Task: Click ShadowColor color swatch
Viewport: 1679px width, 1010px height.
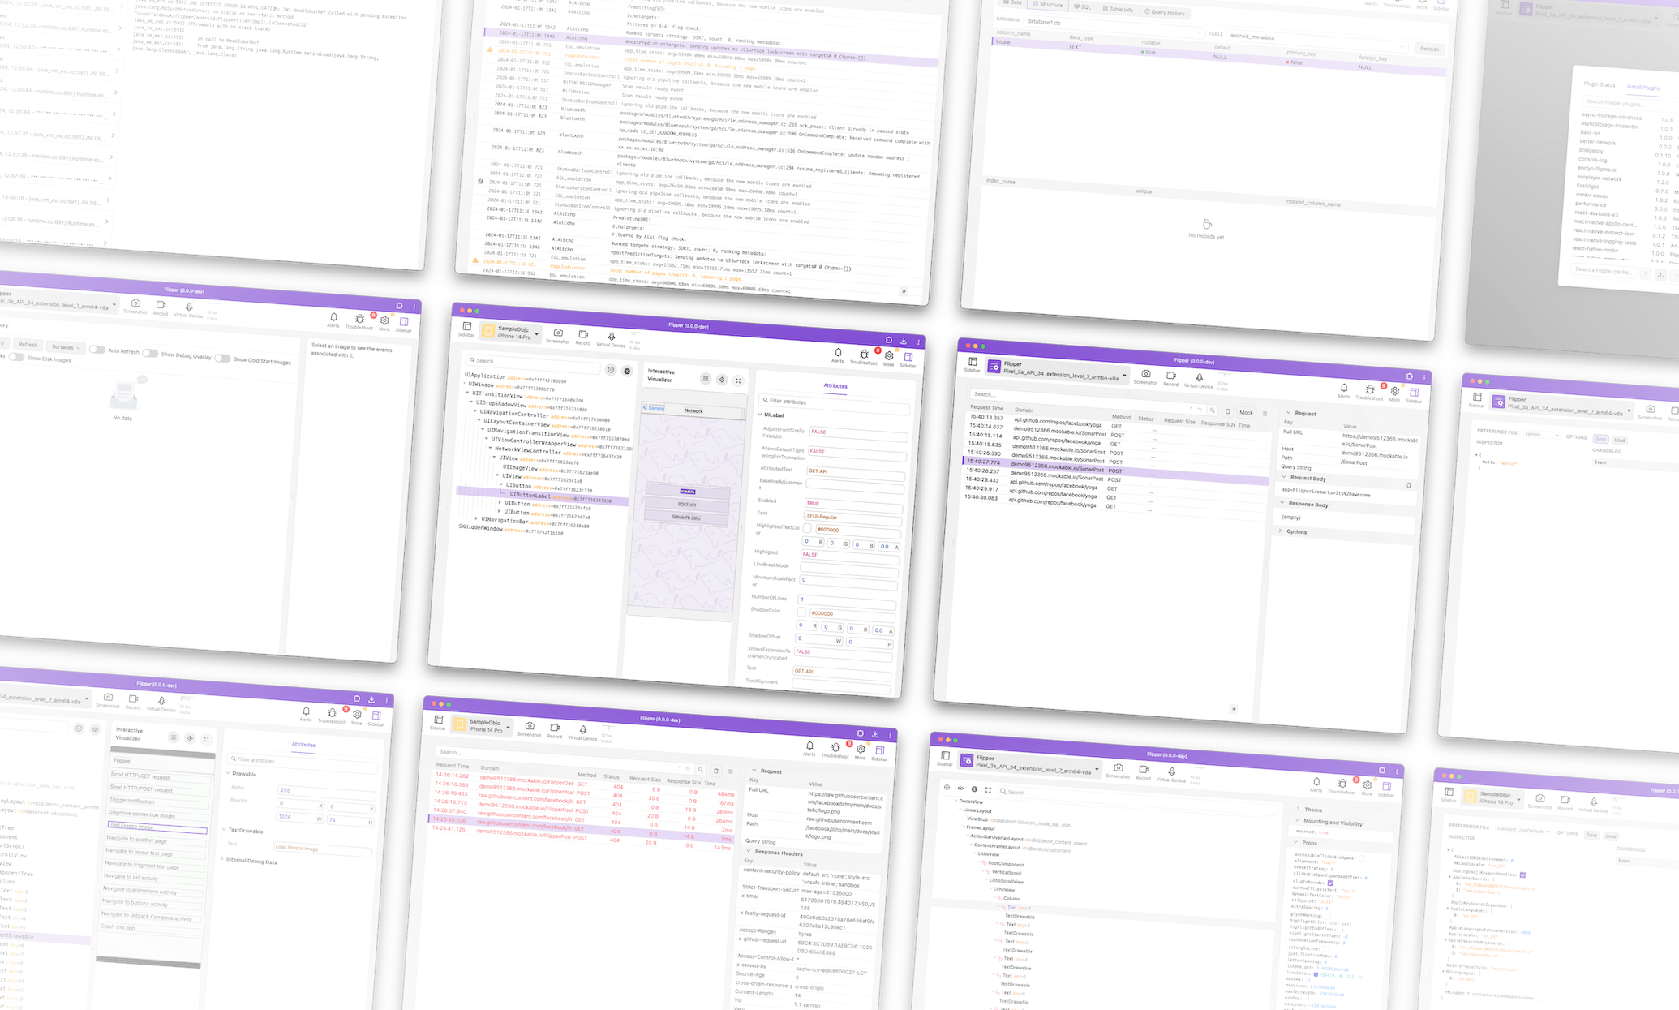Action: (x=802, y=612)
